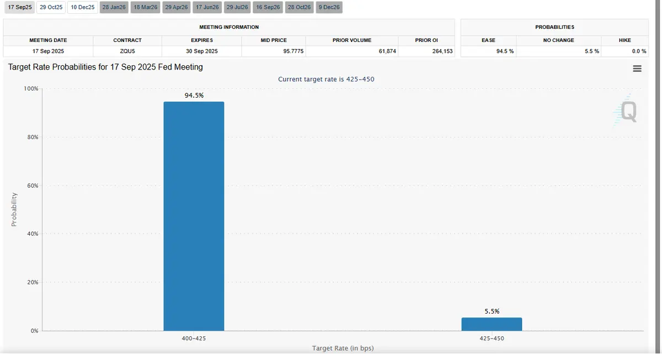662x355 pixels.
Task: Open the 17 Jun26 meeting tab
Action: pos(207,7)
